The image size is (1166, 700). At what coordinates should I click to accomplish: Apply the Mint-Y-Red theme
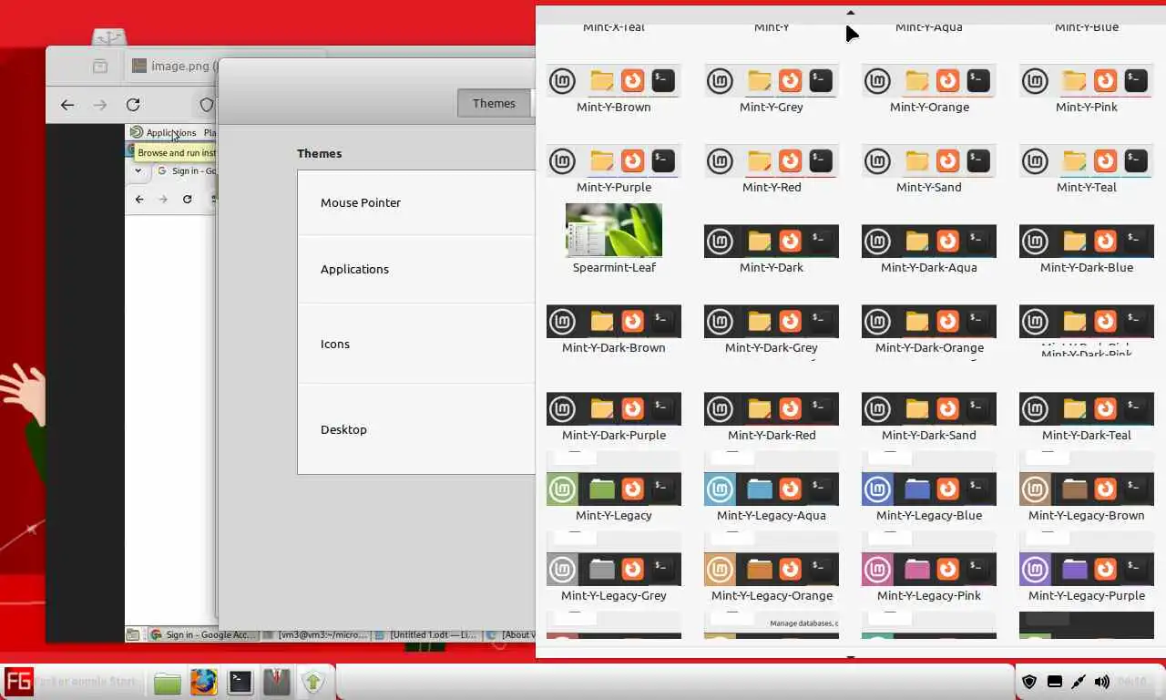pyautogui.click(x=772, y=161)
